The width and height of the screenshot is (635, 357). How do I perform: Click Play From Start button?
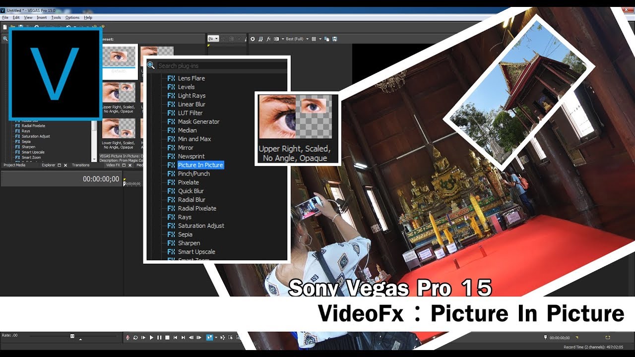pos(143,337)
